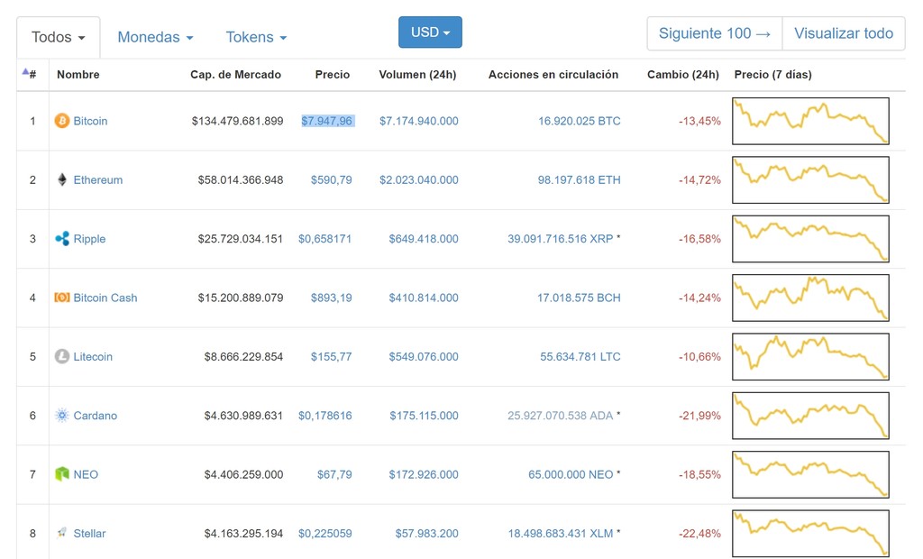Click the Litecoin logo icon
This screenshot has height=559, width=923.
(62, 357)
